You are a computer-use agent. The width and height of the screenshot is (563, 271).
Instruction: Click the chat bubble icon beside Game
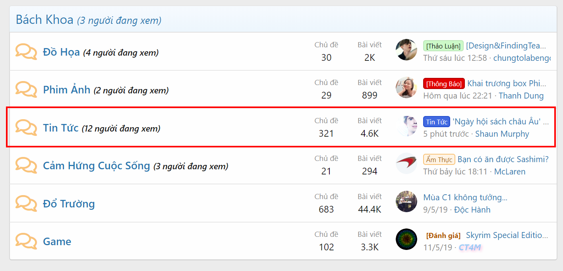(26, 242)
